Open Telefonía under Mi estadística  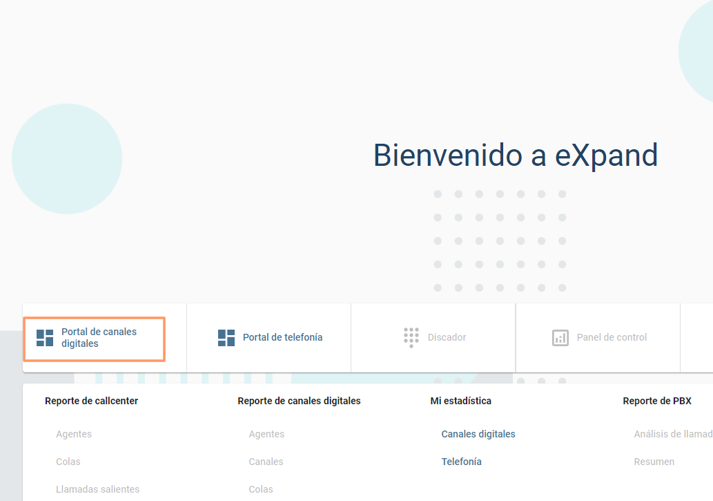461,462
